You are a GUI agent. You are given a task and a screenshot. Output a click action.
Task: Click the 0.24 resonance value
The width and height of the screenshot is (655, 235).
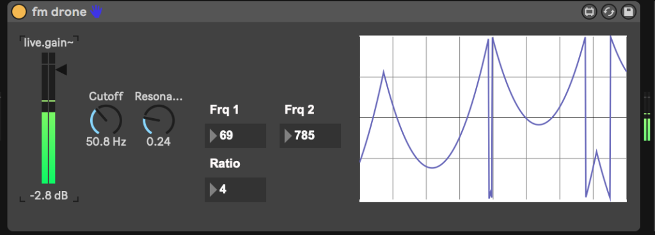coord(159,142)
